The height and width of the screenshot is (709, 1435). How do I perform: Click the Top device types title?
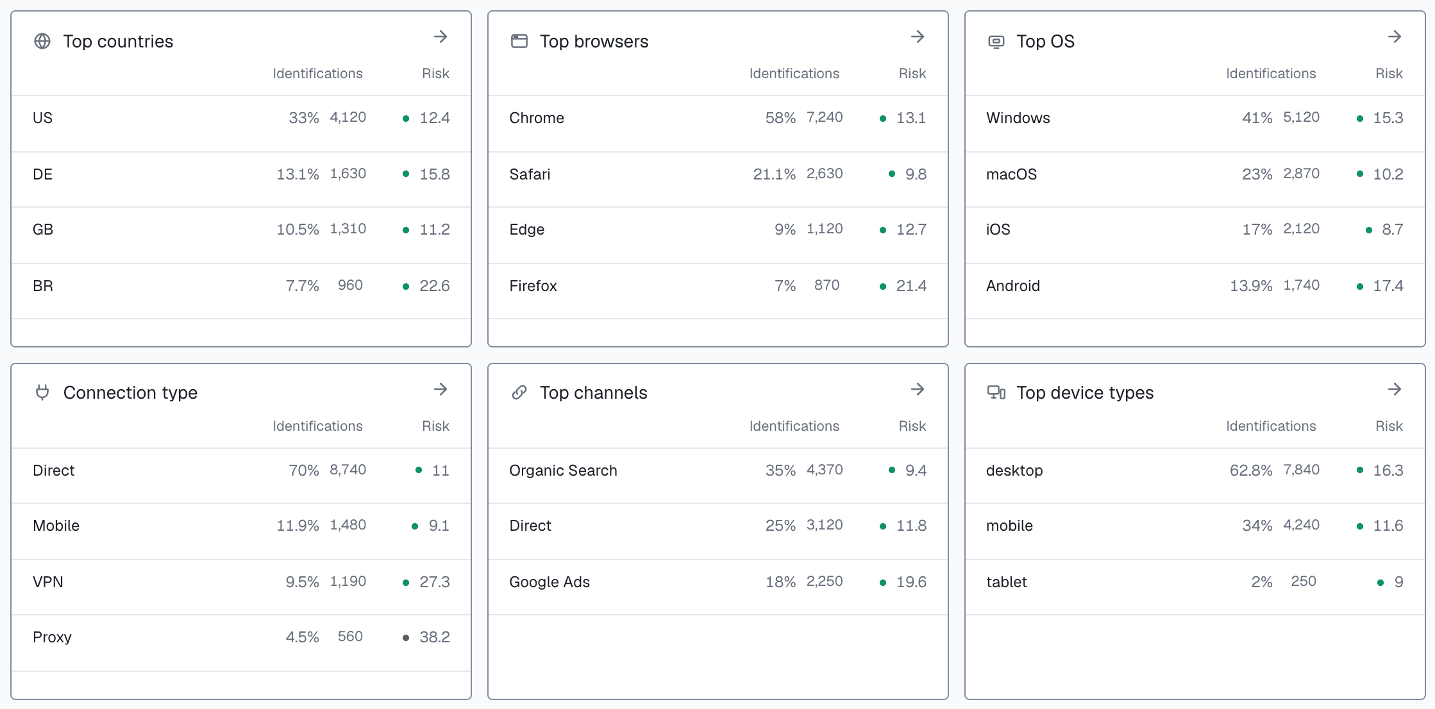(x=1085, y=392)
